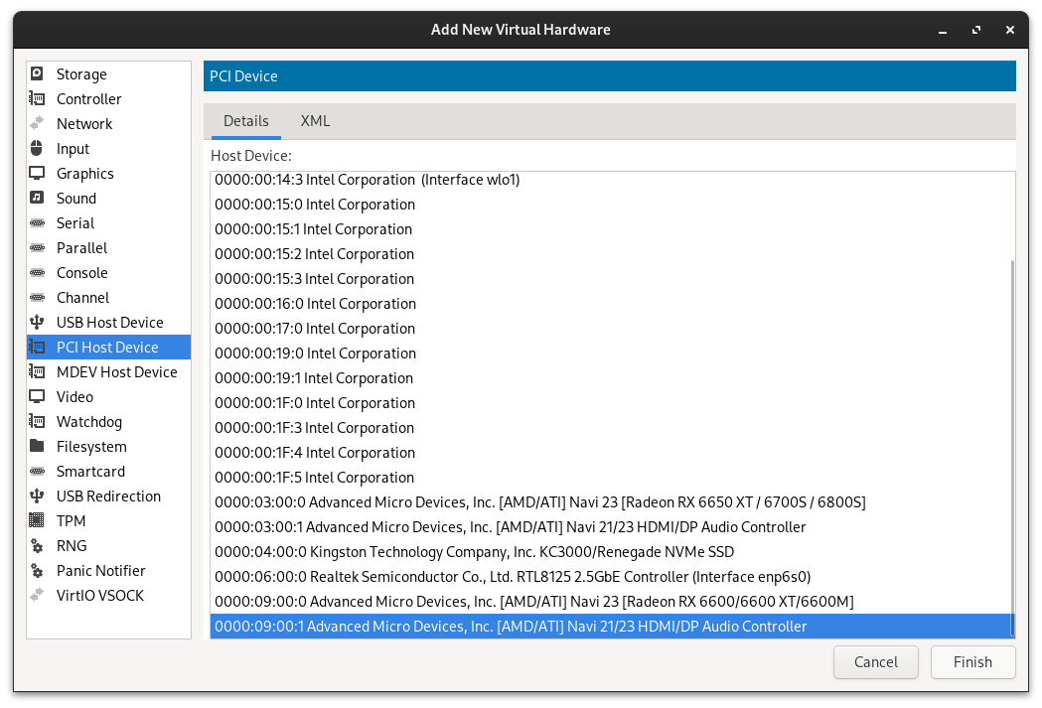This screenshot has height=708, width=1042.
Task: Click the Cancel button
Action: coord(876,662)
